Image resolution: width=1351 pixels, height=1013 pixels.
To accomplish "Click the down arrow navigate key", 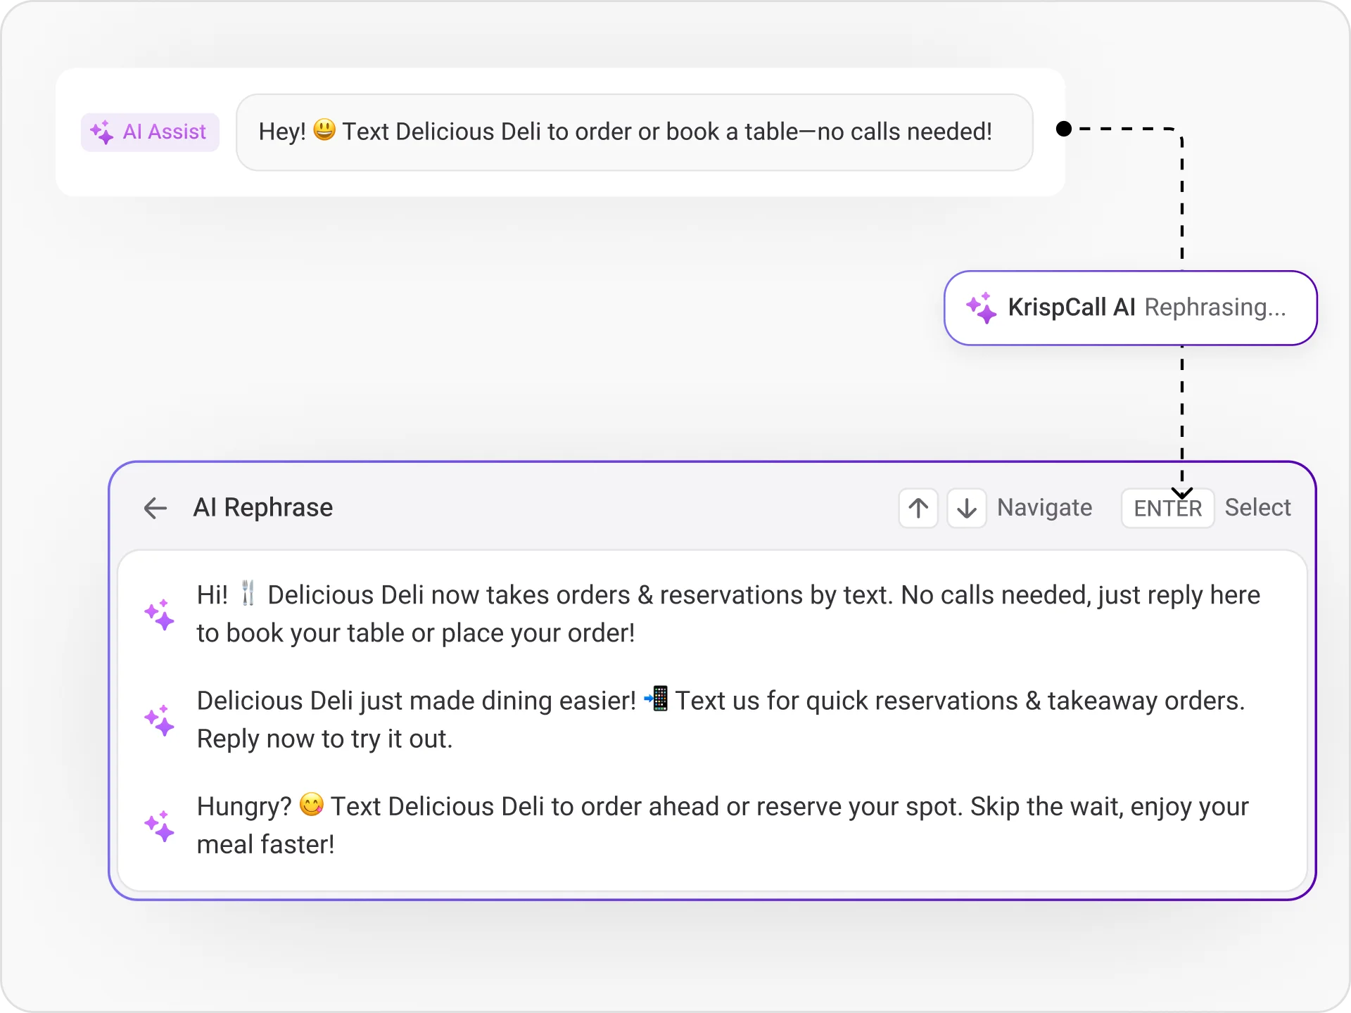I will tap(967, 508).
